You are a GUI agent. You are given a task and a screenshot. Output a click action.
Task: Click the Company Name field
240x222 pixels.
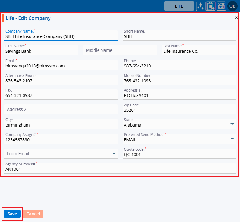click(x=60, y=36)
